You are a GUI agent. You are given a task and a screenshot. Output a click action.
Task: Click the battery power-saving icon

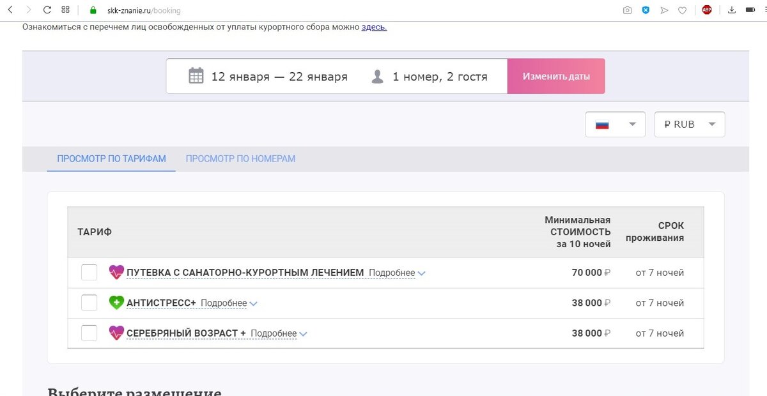(752, 10)
